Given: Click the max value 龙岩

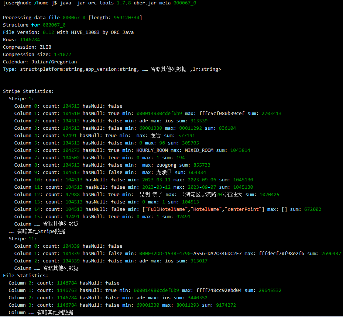Looking at the screenshot, I should 155,136.
